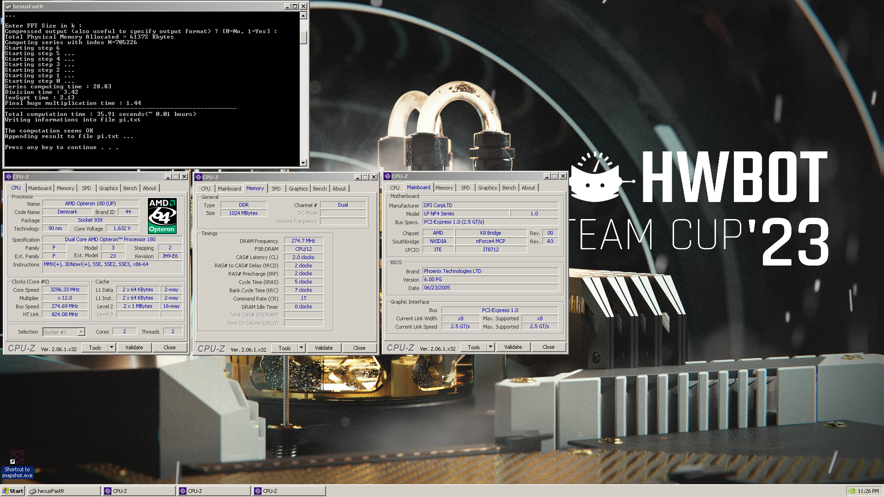Click the BIOS Date 06/23/2005 field
The height and width of the screenshot is (497, 884).
pyautogui.click(x=490, y=288)
